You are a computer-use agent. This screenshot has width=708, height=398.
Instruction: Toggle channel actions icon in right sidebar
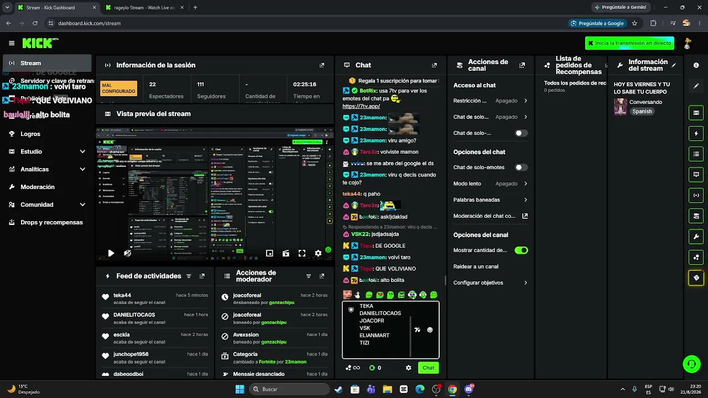pos(696,216)
